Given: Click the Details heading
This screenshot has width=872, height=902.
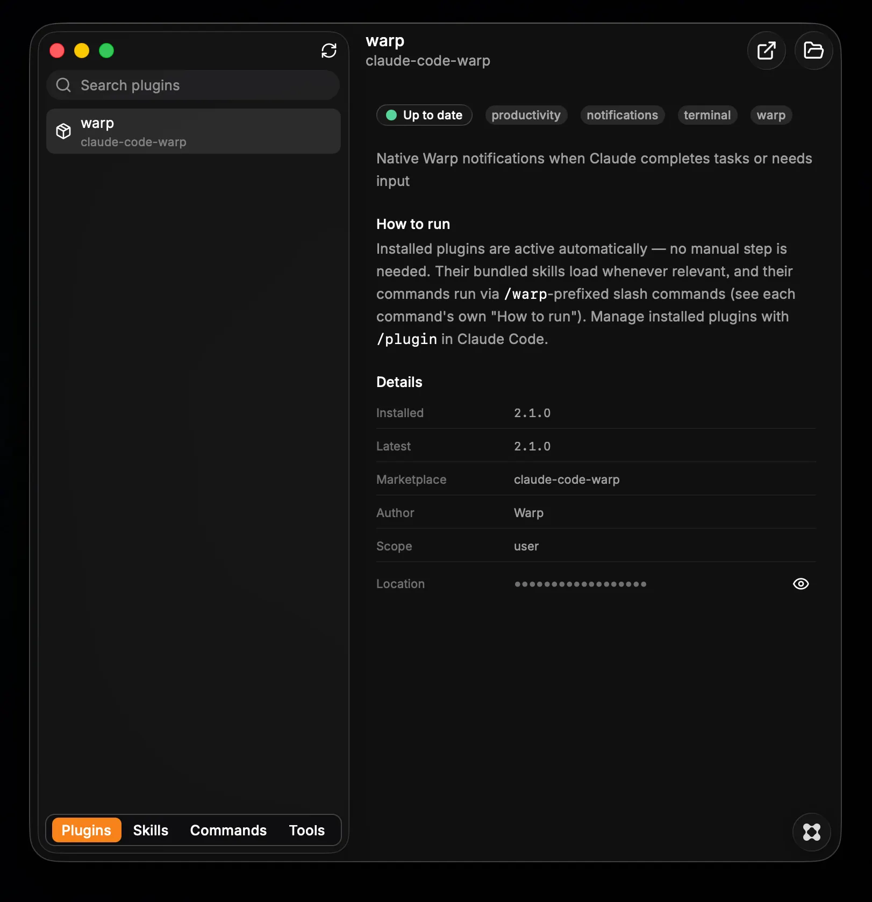Looking at the screenshot, I should click(x=399, y=382).
